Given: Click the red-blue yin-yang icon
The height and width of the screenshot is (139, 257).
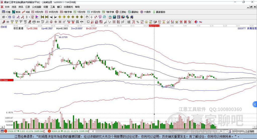Looking at the screenshot, I should click(x=196, y=22).
